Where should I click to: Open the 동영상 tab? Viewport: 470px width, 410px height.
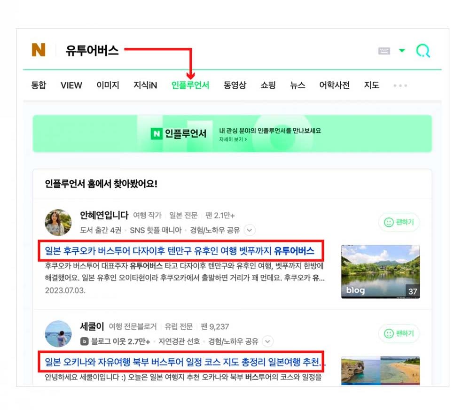pos(235,85)
